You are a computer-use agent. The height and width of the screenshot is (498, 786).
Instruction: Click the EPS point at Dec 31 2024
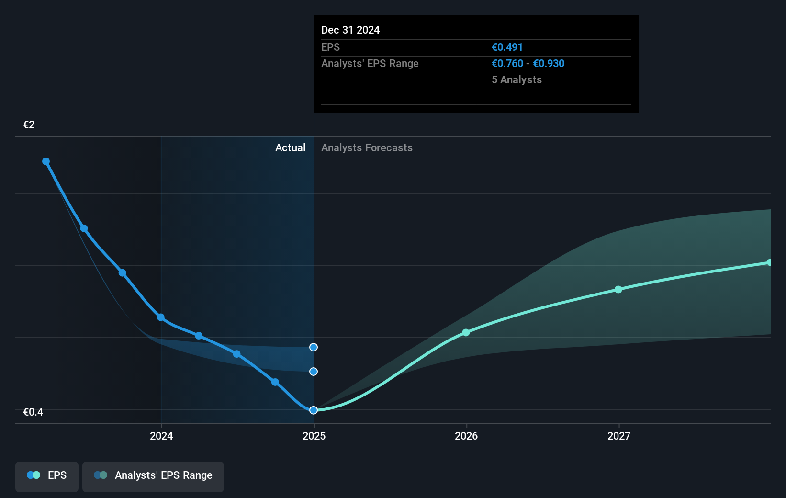[314, 410]
